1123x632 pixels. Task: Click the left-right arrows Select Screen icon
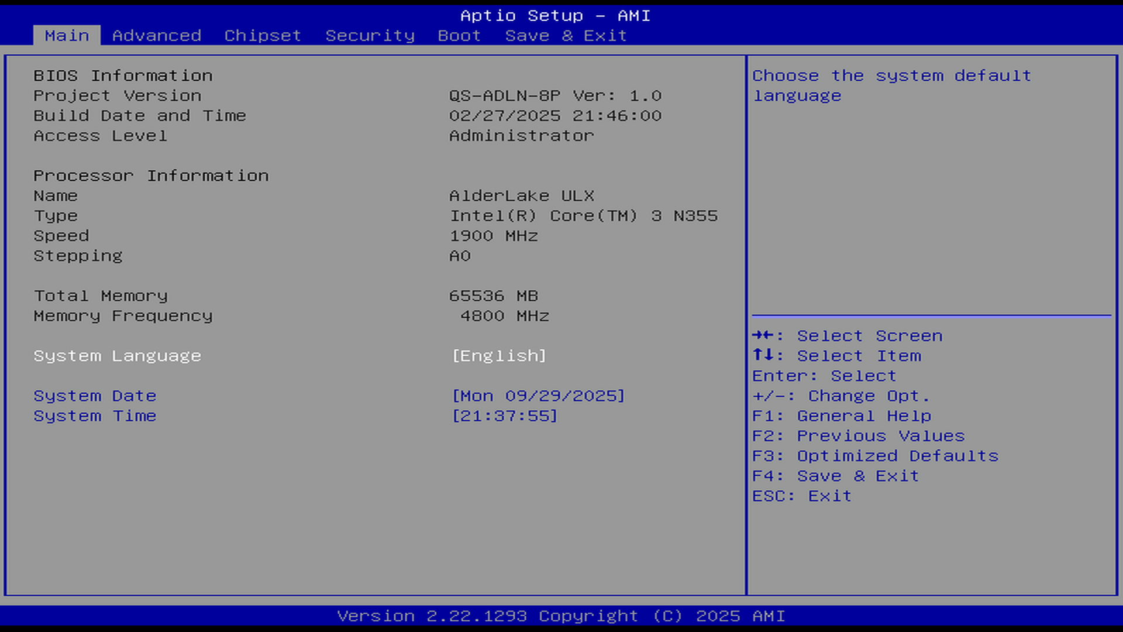(763, 335)
